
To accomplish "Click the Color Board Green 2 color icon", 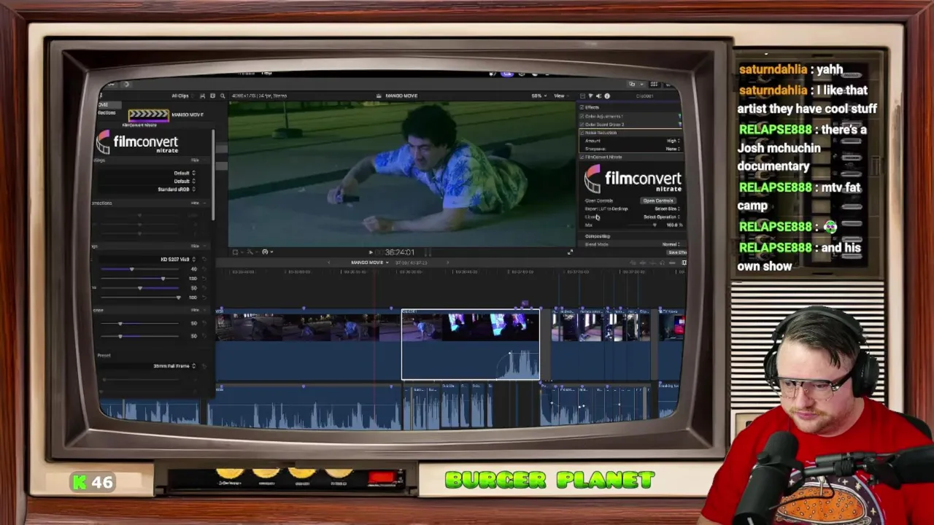I will click(x=679, y=125).
